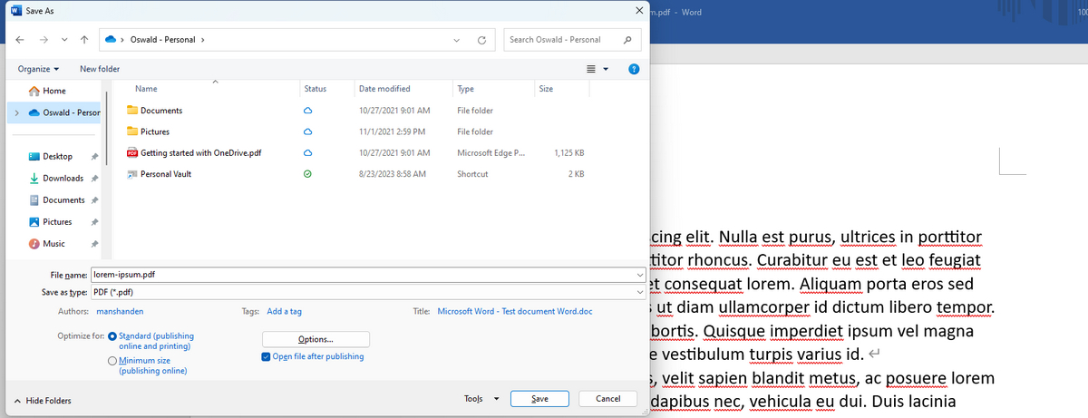The width and height of the screenshot is (1088, 418).
Task: Go to Downloads in the sidebar
Action: [63, 179]
